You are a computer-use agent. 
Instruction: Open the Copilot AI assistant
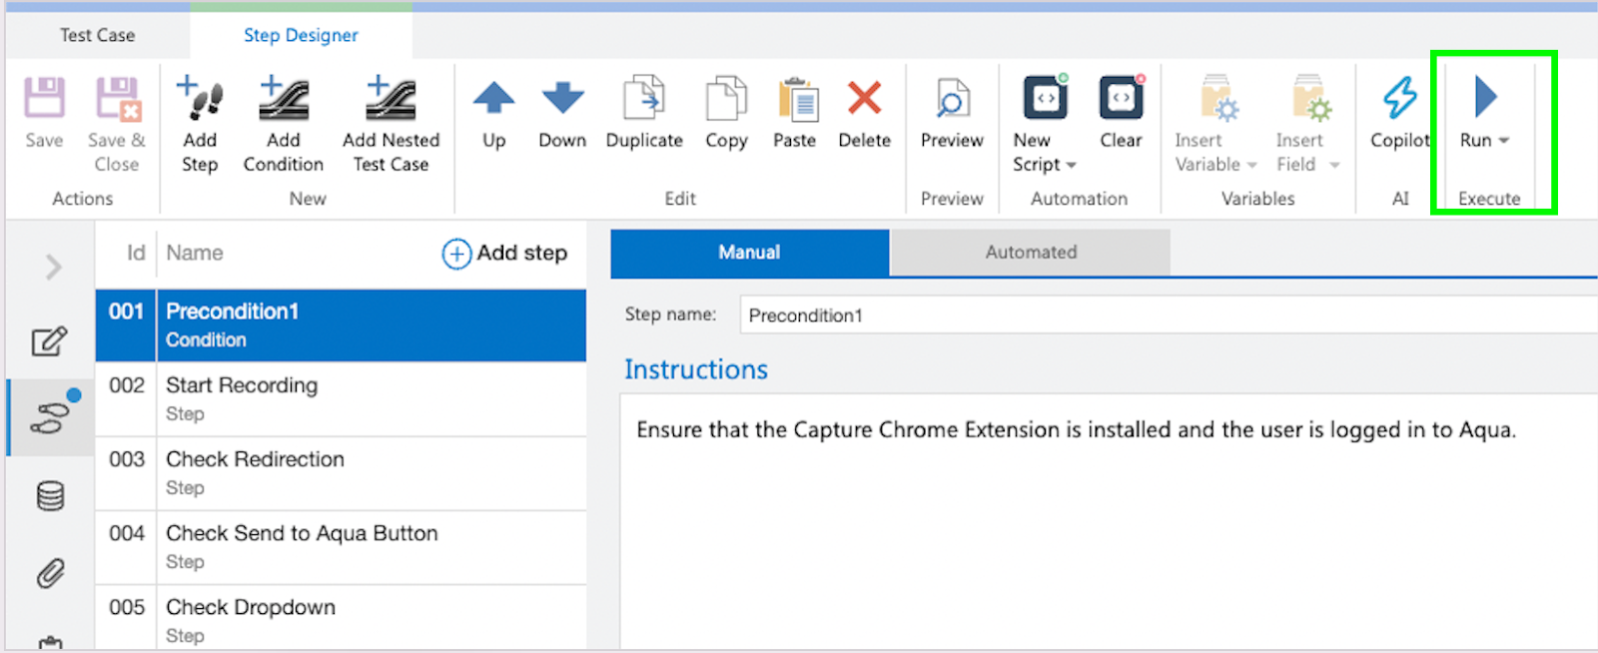(x=1399, y=100)
